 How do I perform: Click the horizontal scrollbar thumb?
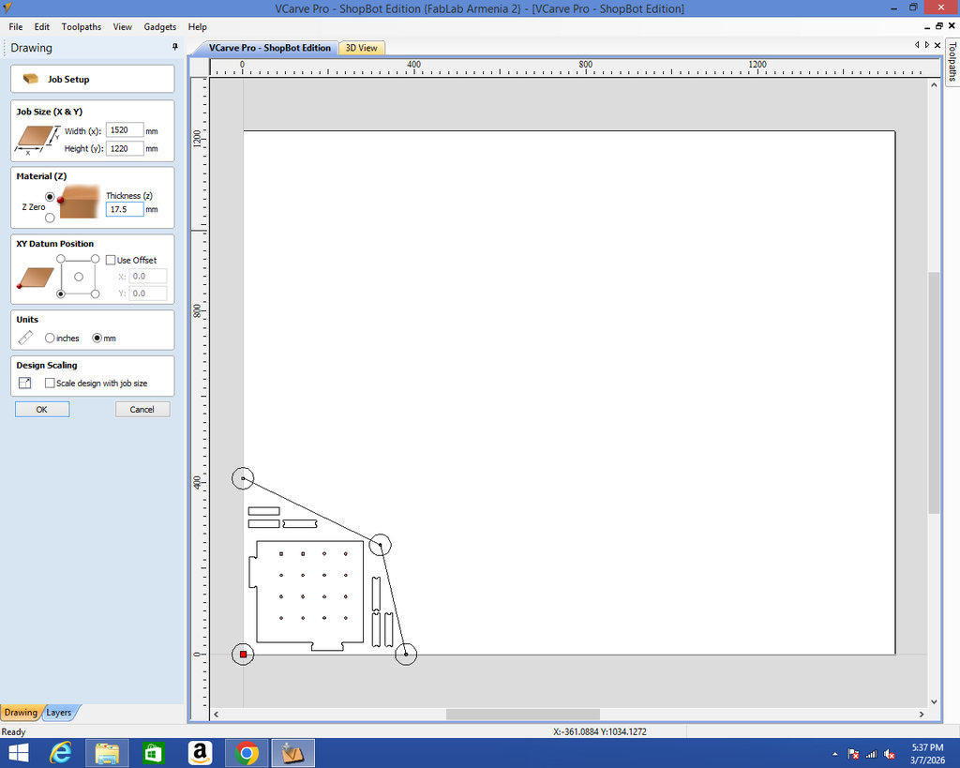[523, 715]
